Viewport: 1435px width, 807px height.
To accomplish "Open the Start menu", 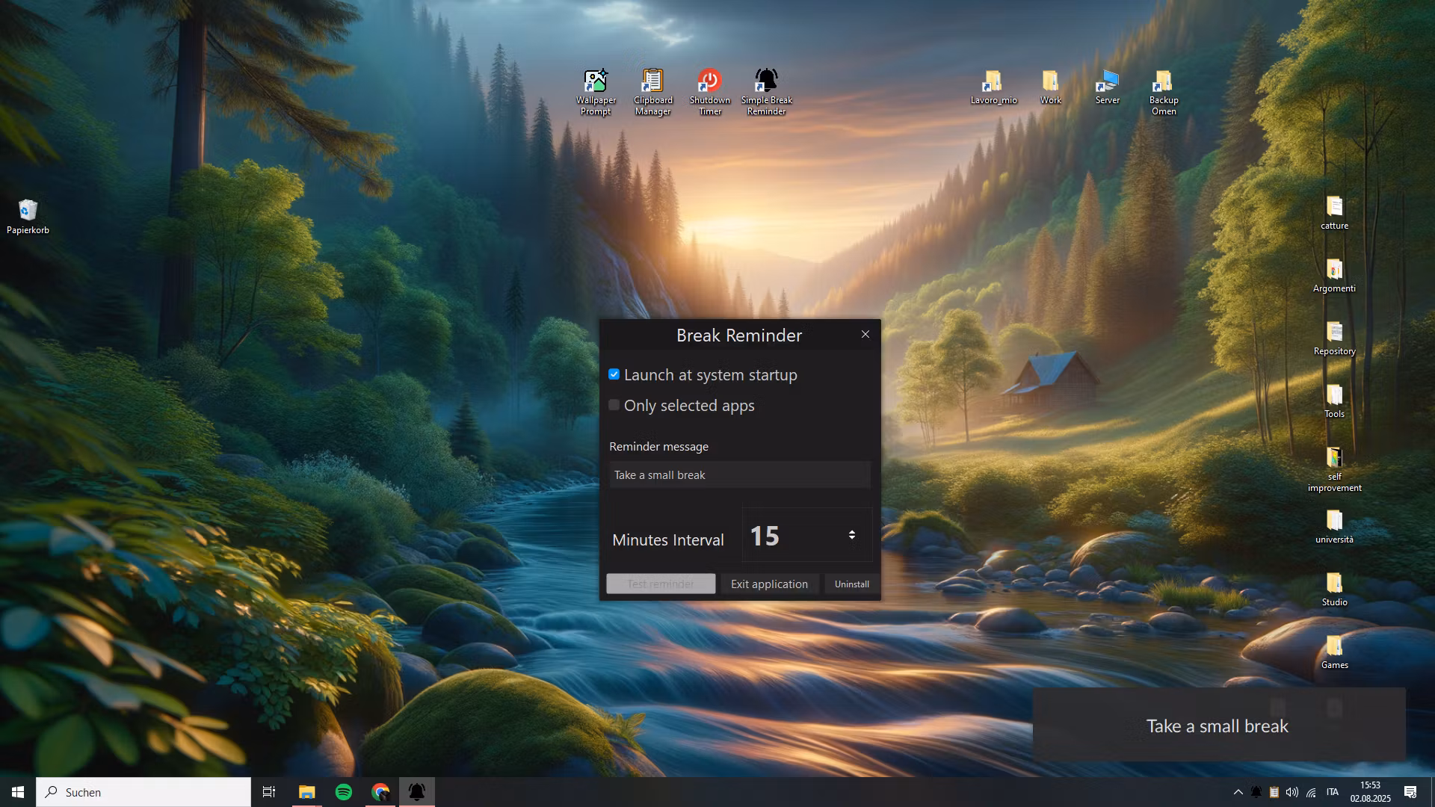I will coord(16,791).
